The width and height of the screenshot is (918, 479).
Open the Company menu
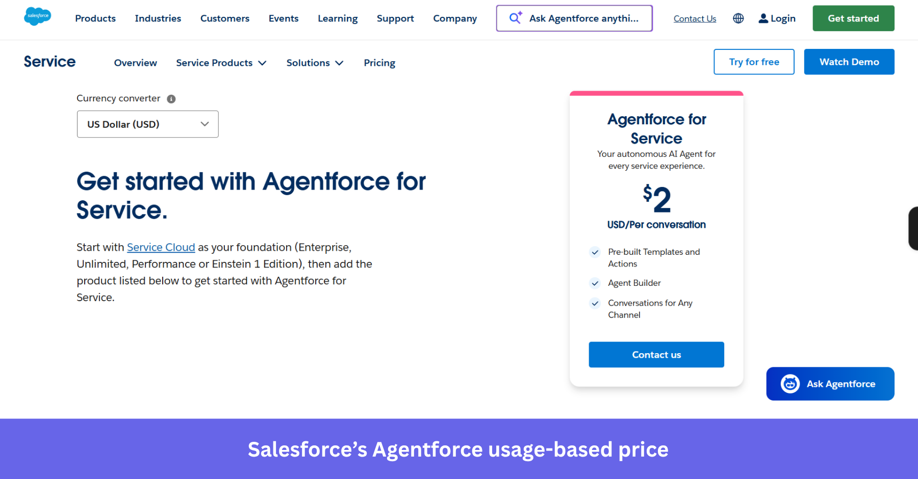[x=455, y=18]
